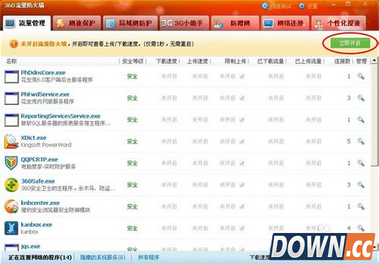Edit upload limit for 360Safe.exe
The height and width of the screenshot is (264, 379).
242,185
